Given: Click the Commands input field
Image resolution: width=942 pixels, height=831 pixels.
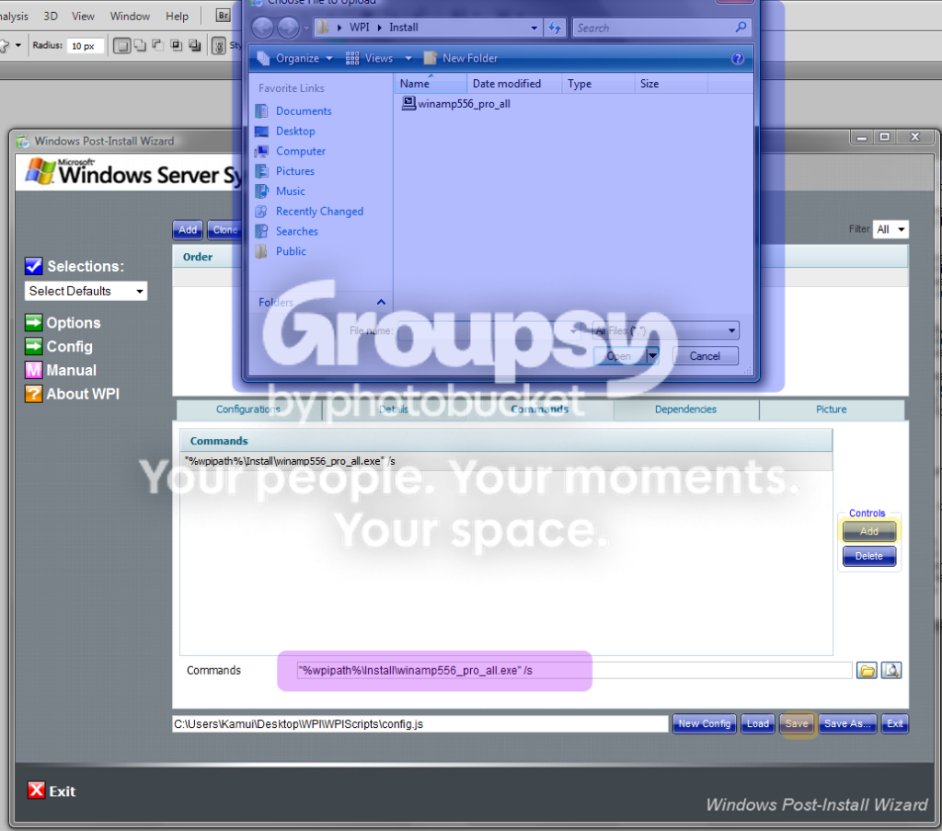Looking at the screenshot, I should click(574, 671).
